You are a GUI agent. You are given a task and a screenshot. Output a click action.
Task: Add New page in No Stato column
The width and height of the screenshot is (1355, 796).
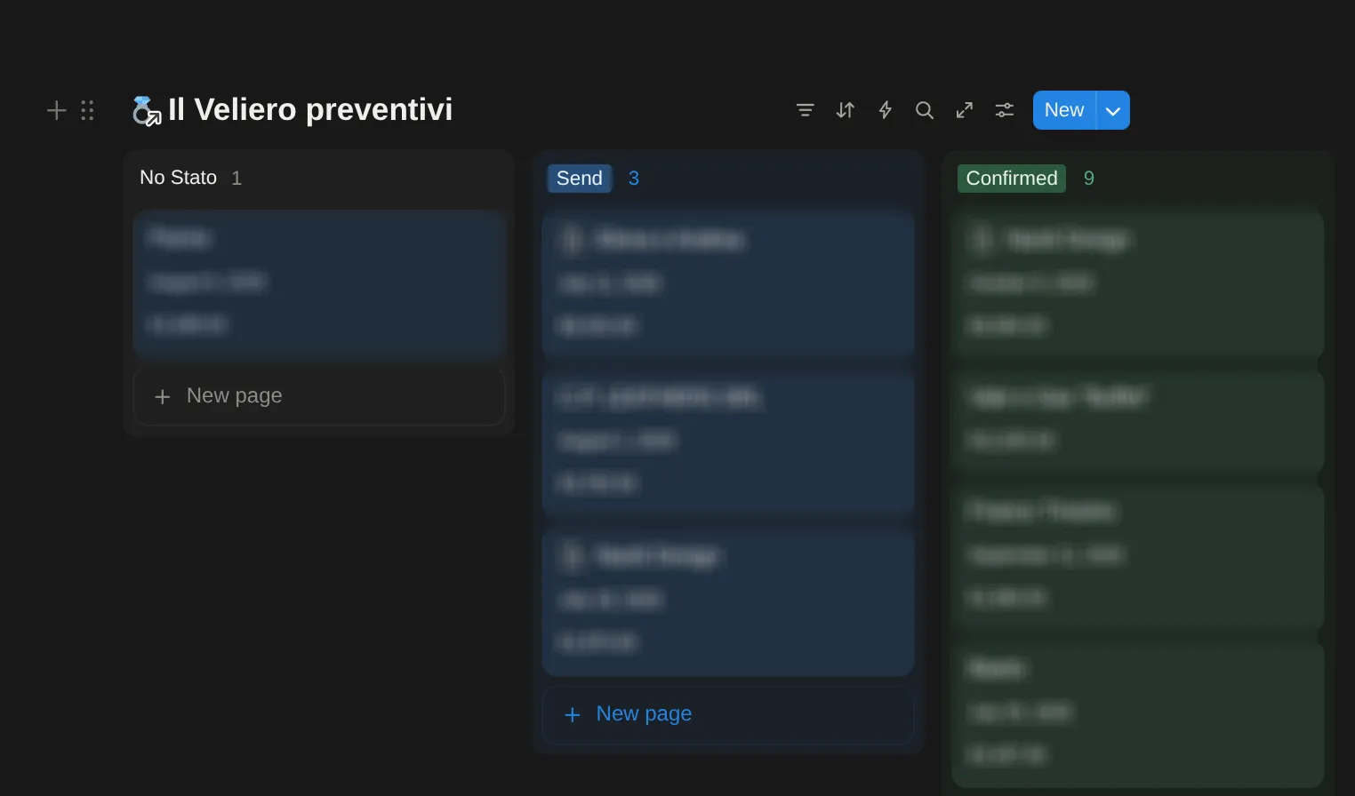click(x=319, y=396)
